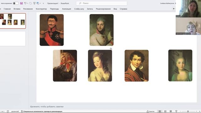This screenshot has height=113, width=201.
Task: Start slideshow from beginning in quick access toolbar
Action: [34, 3]
